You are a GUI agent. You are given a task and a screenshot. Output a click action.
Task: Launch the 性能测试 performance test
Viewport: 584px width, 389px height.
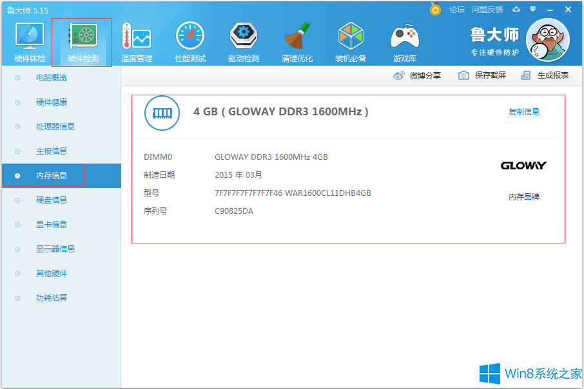190,41
